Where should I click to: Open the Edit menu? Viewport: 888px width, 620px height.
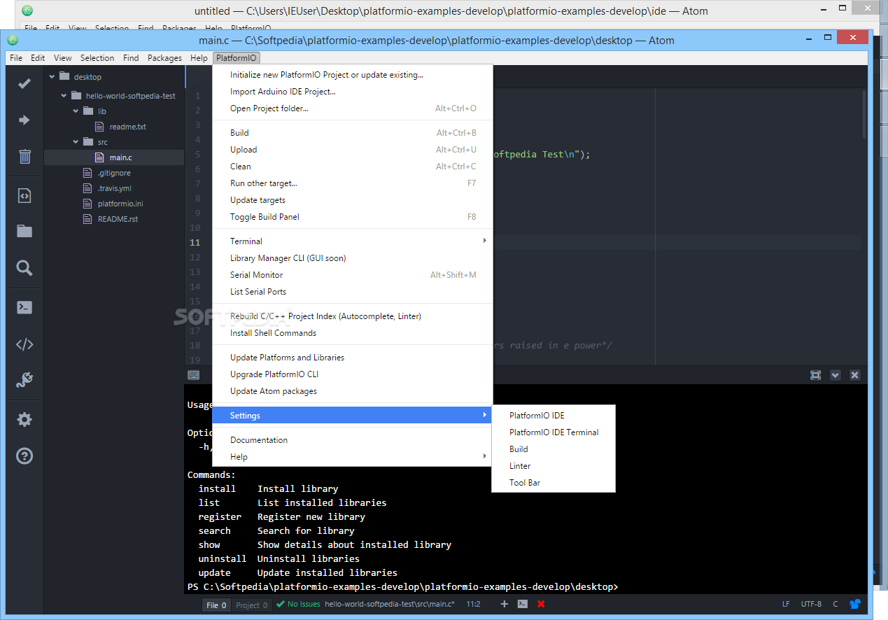coord(38,58)
